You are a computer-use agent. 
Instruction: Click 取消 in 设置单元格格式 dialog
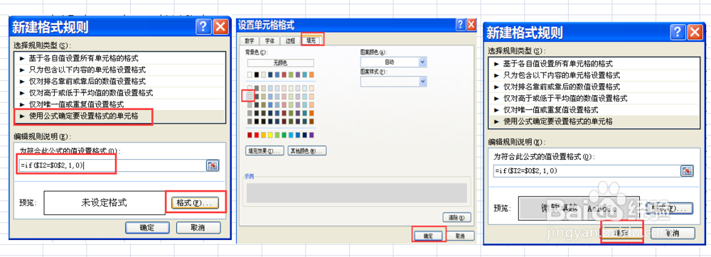(460, 236)
